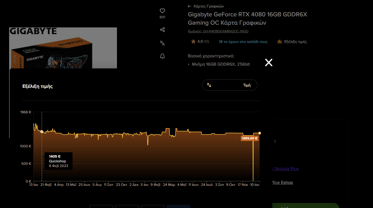373x208 pixels.
Task: Click the 500 € axis label
Action: click(x=27, y=164)
